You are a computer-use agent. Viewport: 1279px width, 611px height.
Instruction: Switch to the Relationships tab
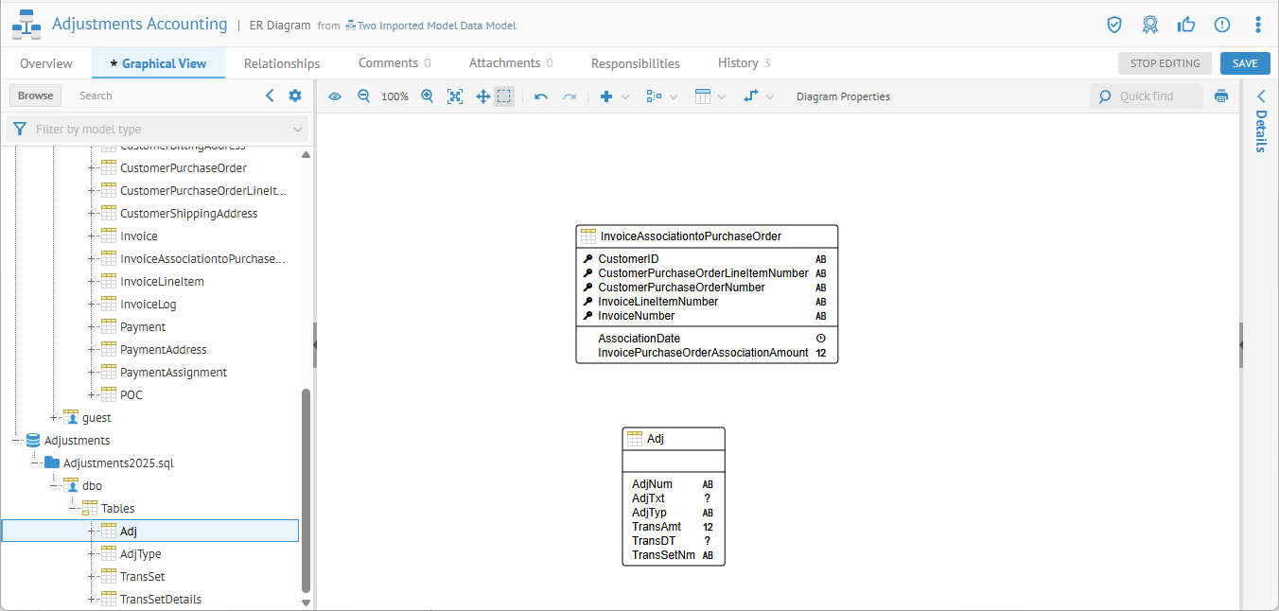pos(282,63)
